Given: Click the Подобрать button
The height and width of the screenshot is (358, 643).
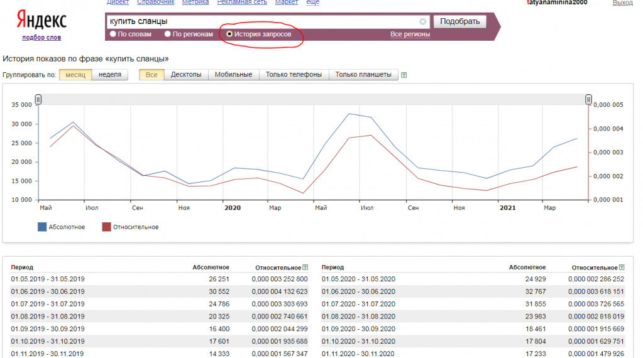Looking at the screenshot, I should (459, 21).
